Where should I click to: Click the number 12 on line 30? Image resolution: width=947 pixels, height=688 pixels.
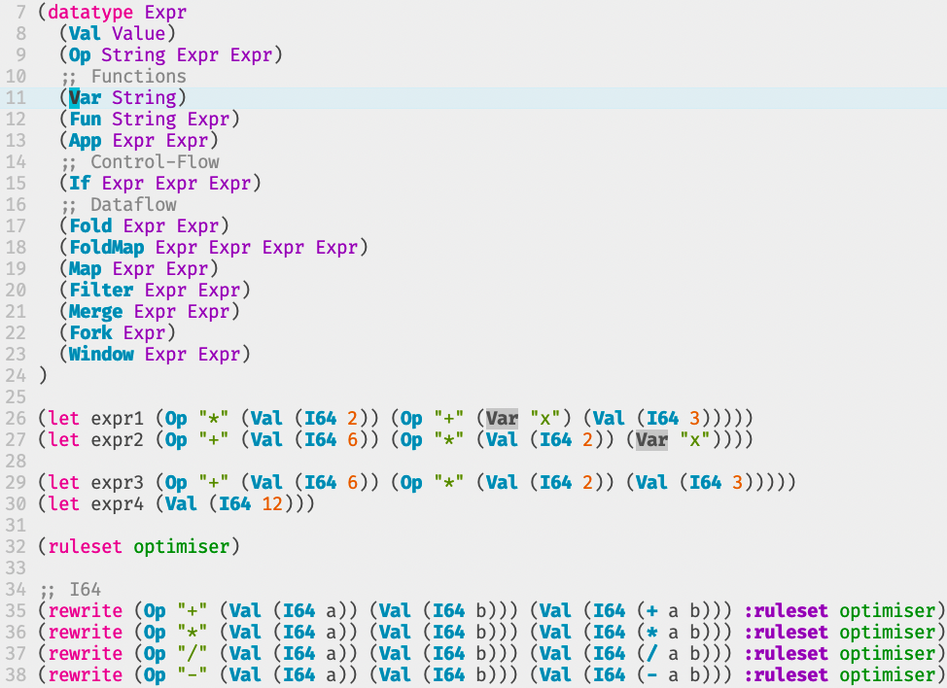pyautogui.click(x=272, y=504)
